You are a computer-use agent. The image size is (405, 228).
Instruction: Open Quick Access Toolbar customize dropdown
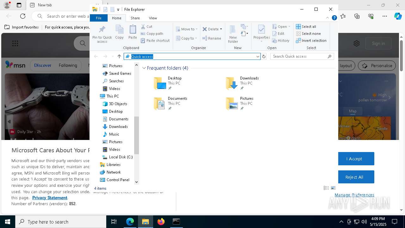click(x=118, y=9)
